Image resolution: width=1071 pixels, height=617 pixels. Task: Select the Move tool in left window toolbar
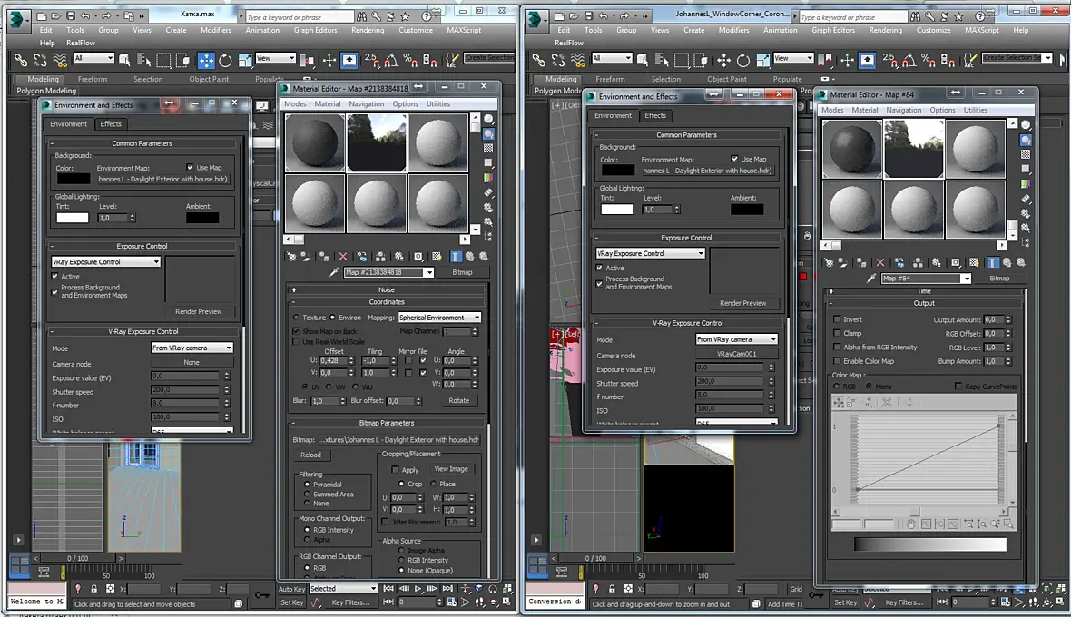point(206,60)
